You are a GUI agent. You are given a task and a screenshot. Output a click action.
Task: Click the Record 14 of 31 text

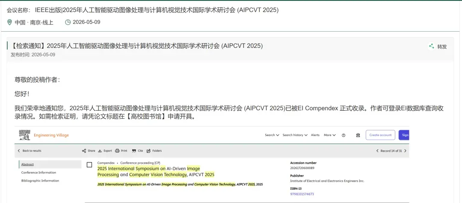click(391, 150)
